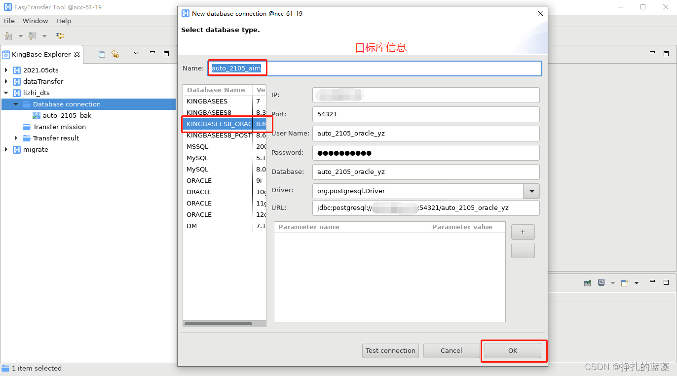Select ORACLE 12c database type

coord(225,214)
